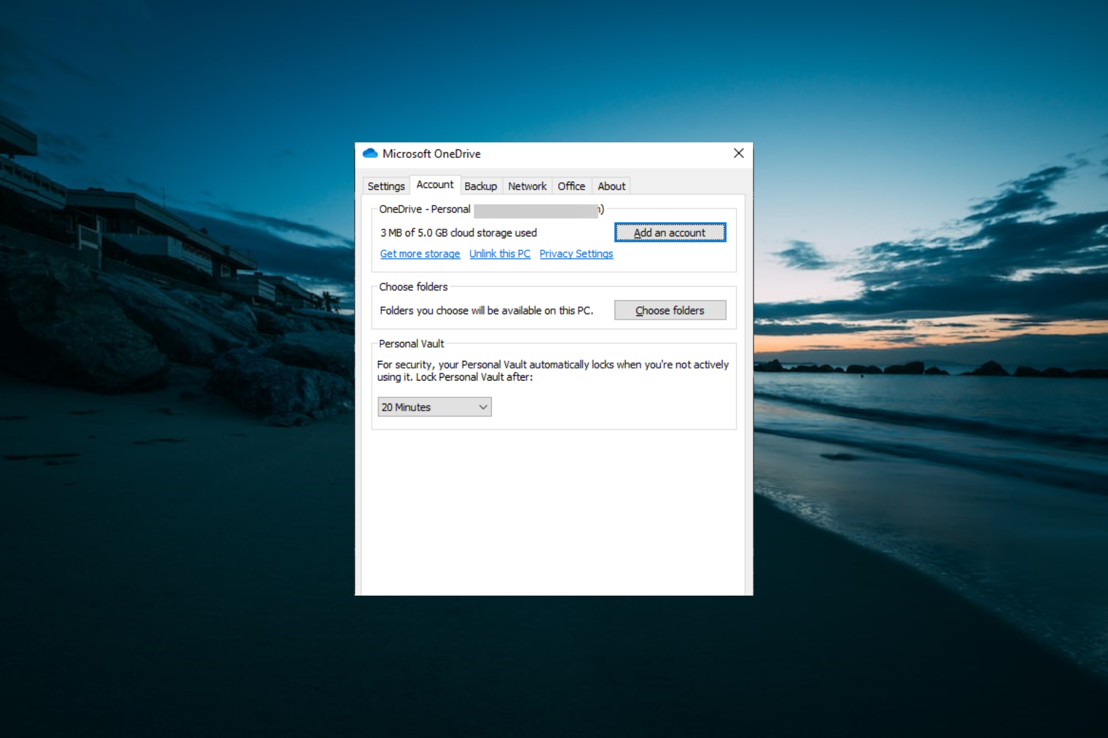This screenshot has width=1108, height=738.
Task: Click the 'Microsoft OneDrive' window title
Action: pos(432,154)
